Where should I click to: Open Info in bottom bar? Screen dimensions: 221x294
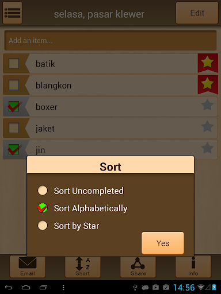tap(193, 266)
